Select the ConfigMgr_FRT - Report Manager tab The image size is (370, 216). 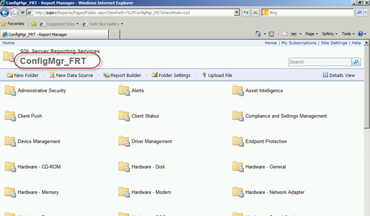[x=54, y=34]
